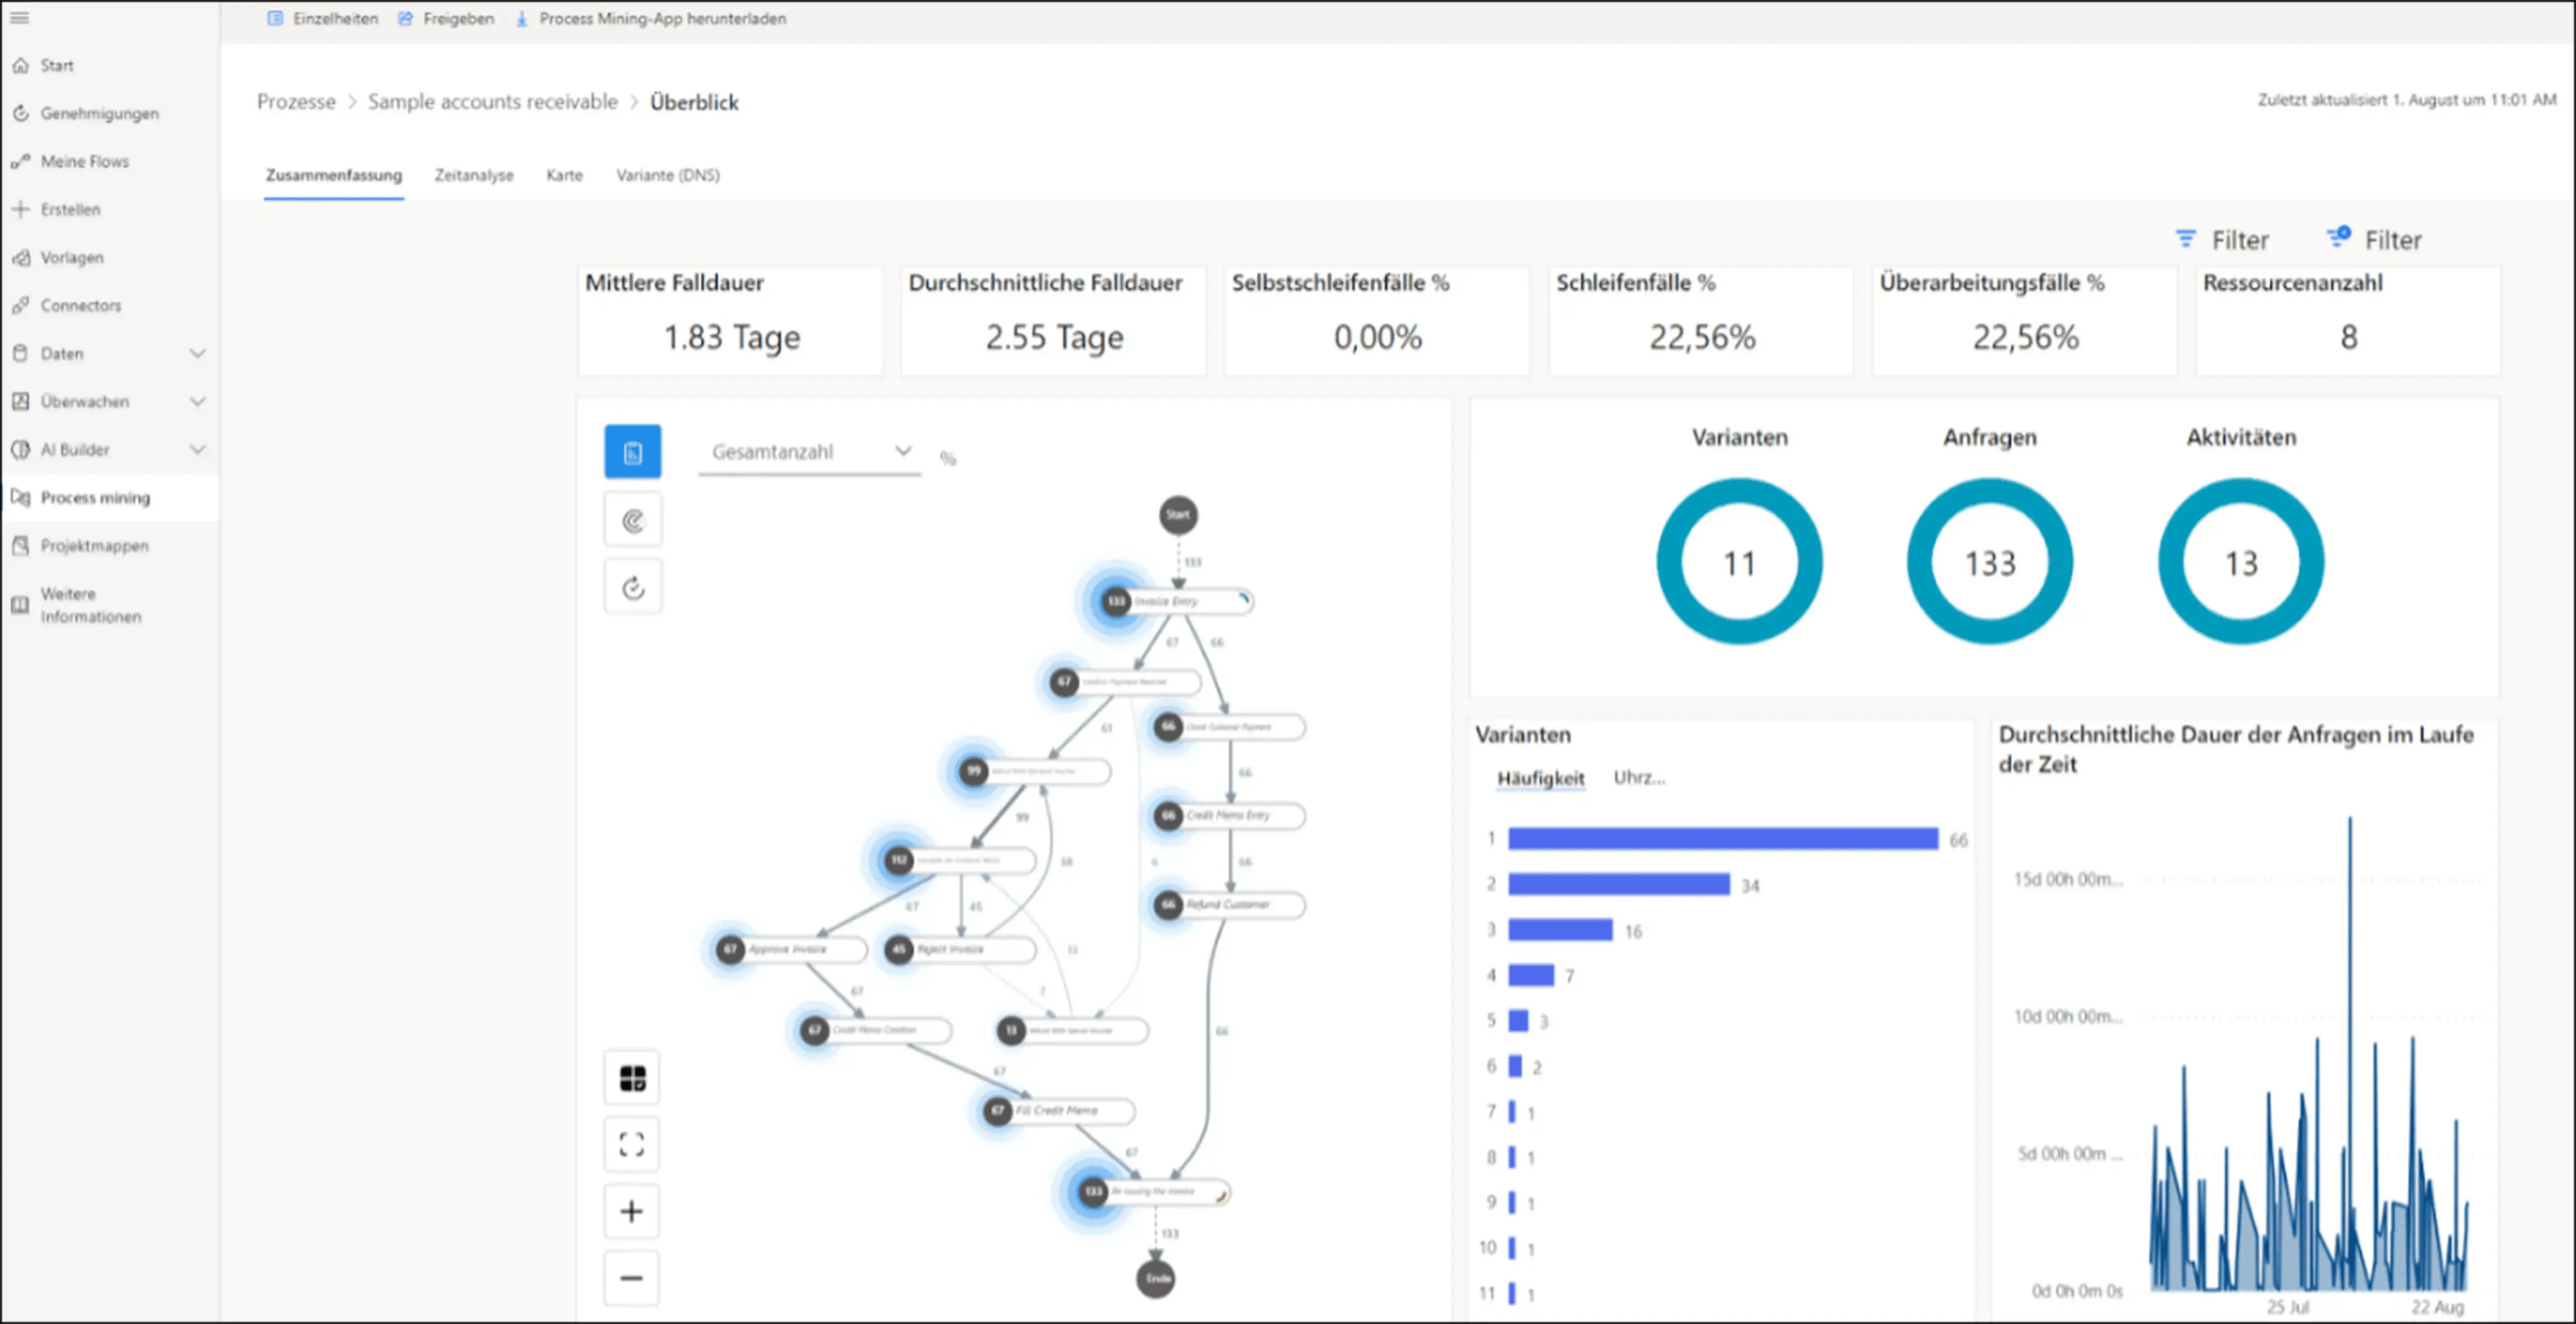Click the hamburger menu icon
2576x1324 pixels.
pyautogui.click(x=19, y=18)
